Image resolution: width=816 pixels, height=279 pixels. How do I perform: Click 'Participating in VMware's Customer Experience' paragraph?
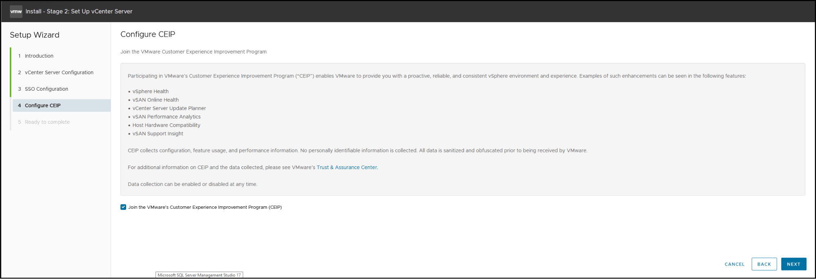point(437,76)
